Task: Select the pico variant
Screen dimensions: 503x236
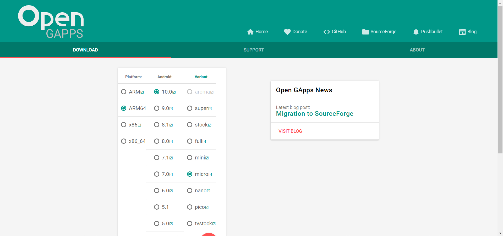Action: click(x=189, y=207)
